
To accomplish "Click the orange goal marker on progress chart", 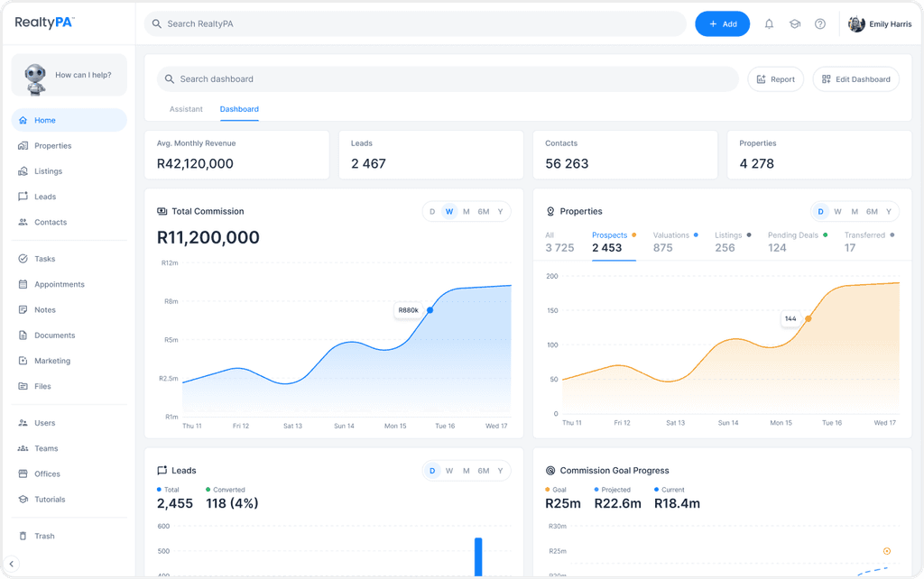I will coord(887,551).
